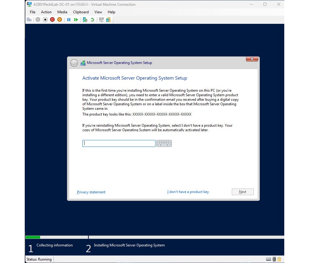
Task: Open the Media menu
Action: tap(62, 12)
